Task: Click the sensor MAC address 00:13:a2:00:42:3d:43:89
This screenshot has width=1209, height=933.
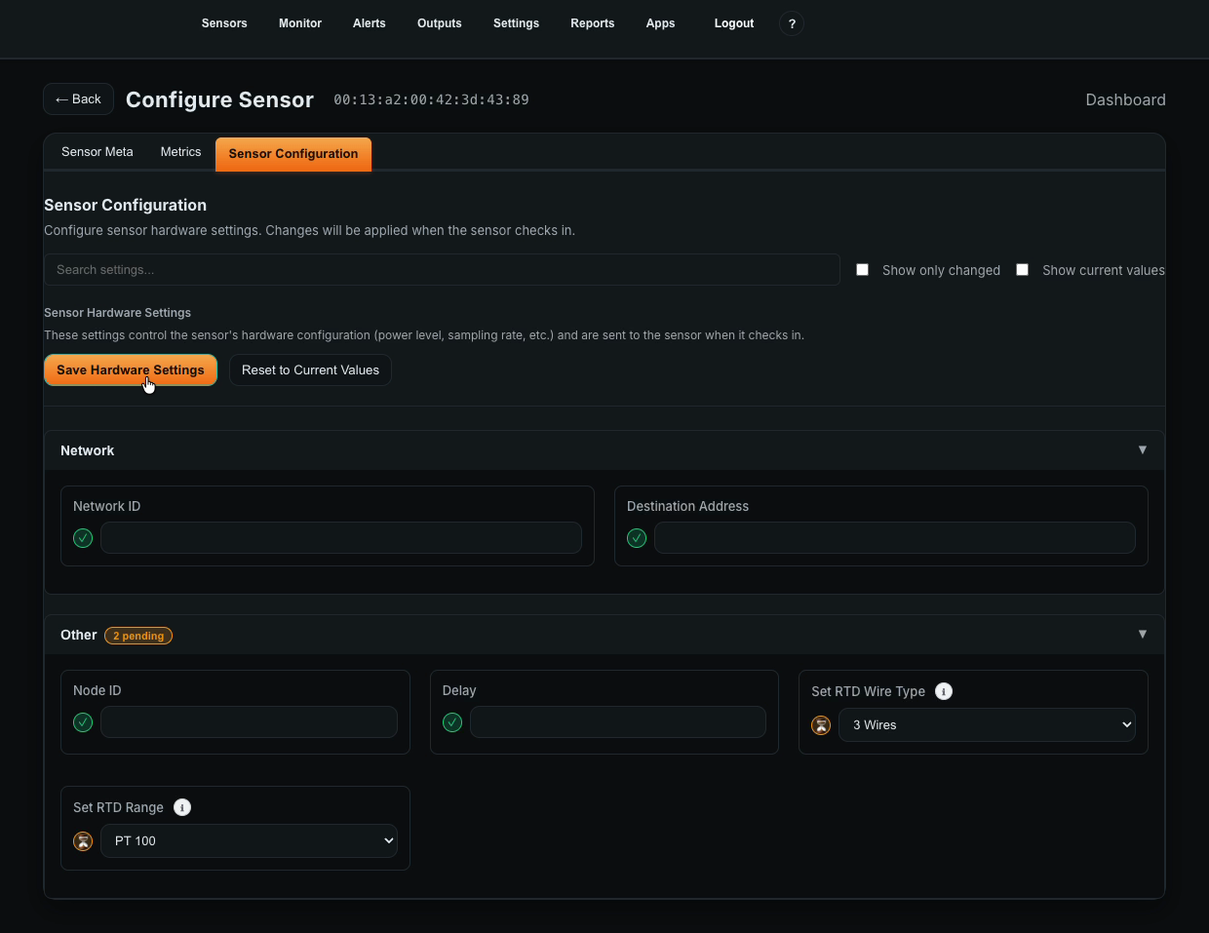Action: (x=431, y=99)
